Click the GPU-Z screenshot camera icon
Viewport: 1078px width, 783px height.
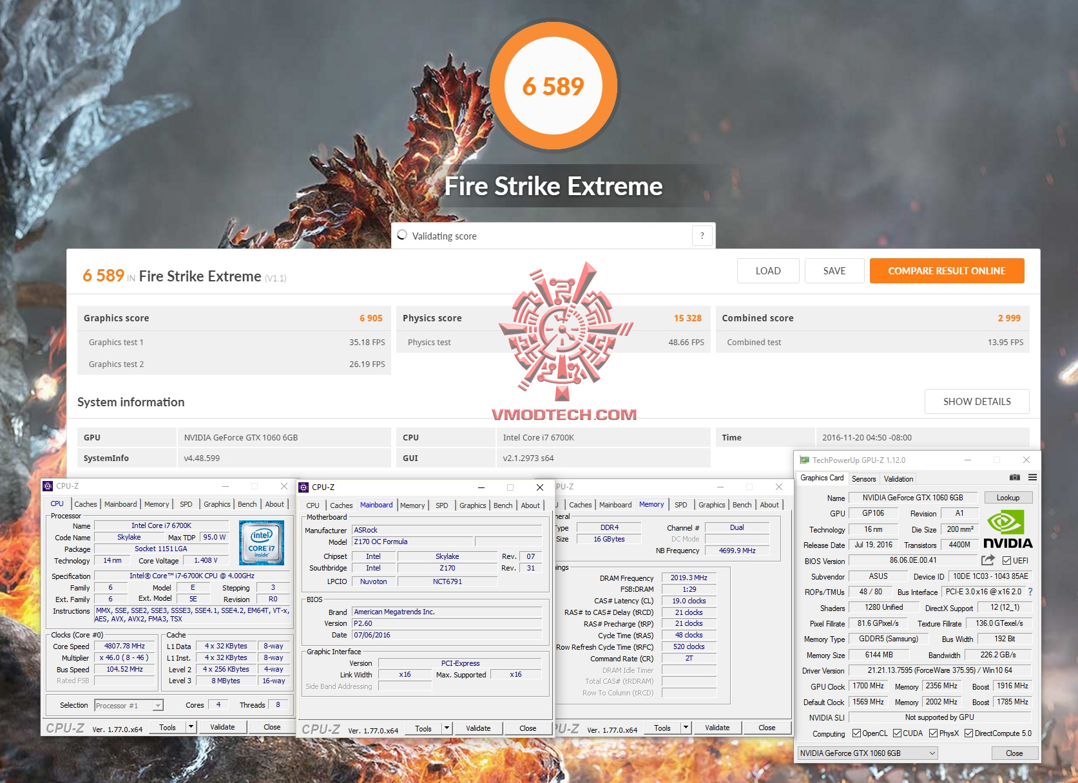tap(1015, 478)
